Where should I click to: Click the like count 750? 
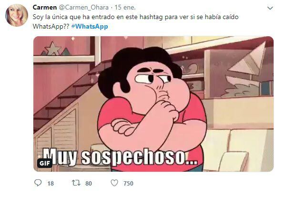128,183
